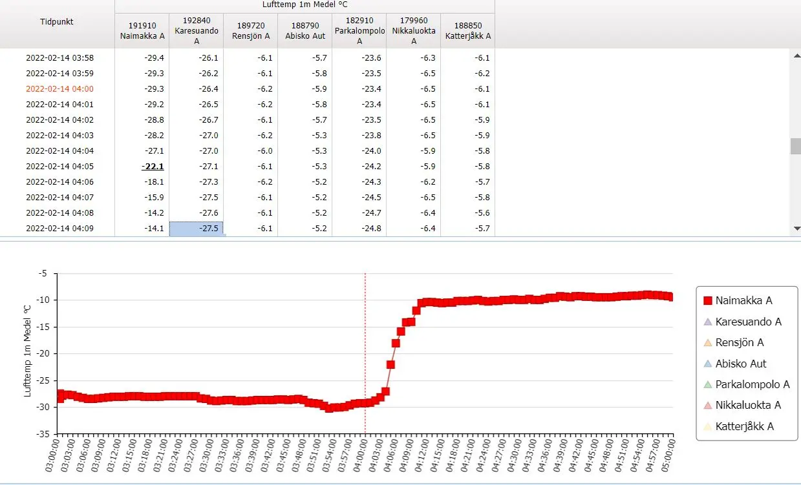Enable the Katterjåkk A series in legend
The height and width of the screenshot is (485, 801).
[744, 426]
